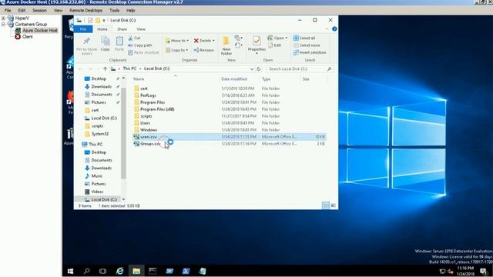Open the Move to dropdown
493x277 pixels.
click(x=177, y=41)
